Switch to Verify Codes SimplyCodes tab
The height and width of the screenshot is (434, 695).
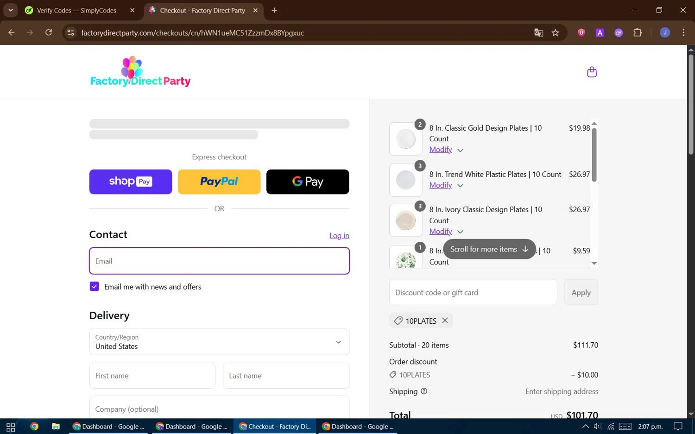coord(76,10)
